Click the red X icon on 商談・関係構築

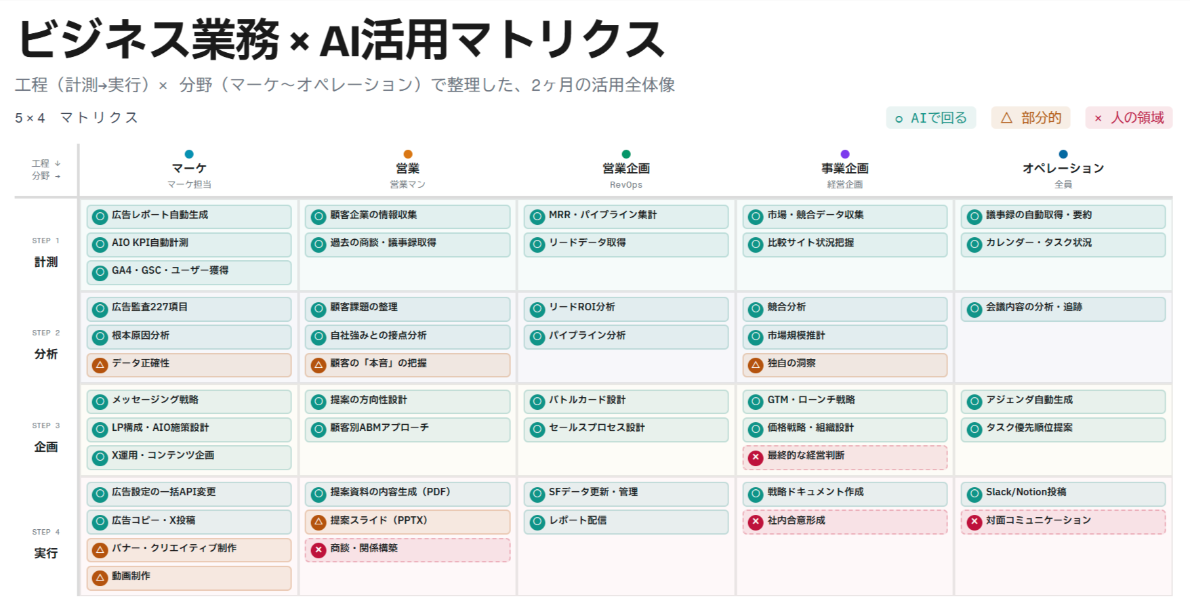pyautogui.click(x=319, y=550)
